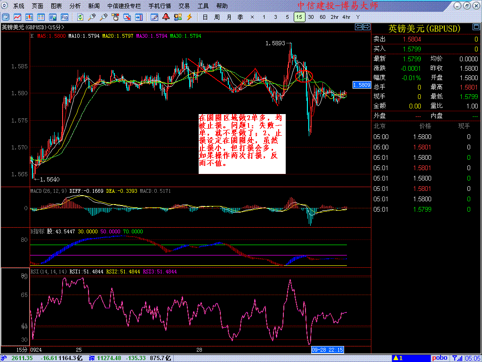
Task: Select the active 15-minute period button
Action: [x=299, y=17]
